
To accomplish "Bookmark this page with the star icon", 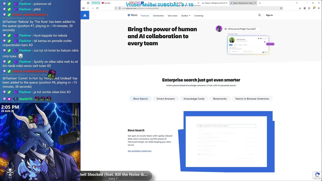I will coord(281,8).
